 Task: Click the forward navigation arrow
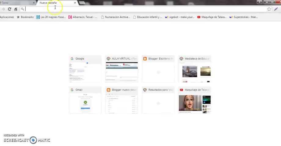pyautogui.click(x=3, y=9)
